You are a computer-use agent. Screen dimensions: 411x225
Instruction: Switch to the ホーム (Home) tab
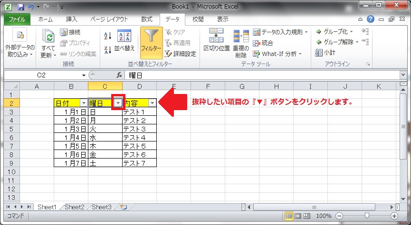point(45,19)
